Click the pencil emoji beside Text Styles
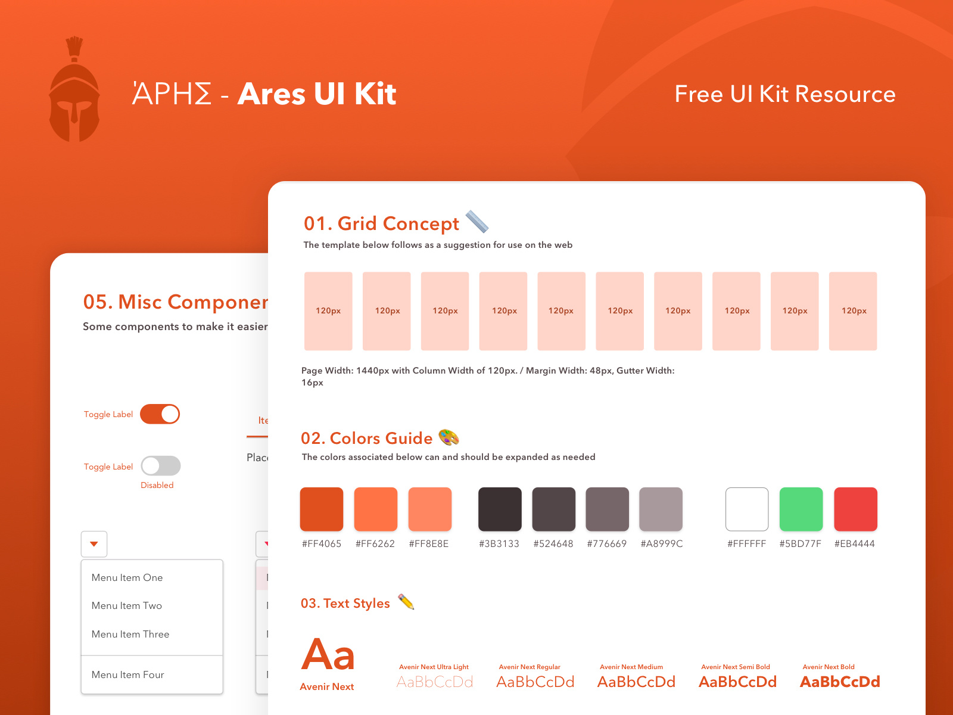953x715 pixels. coord(406,602)
